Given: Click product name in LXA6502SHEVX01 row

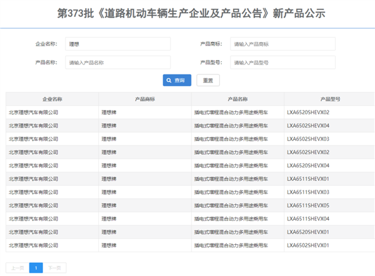Looking at the screenshot, I should 231,245.
